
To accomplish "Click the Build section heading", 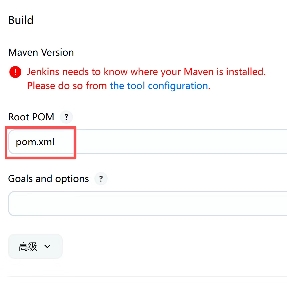I will pyautogui.click(x=21, y=20).
